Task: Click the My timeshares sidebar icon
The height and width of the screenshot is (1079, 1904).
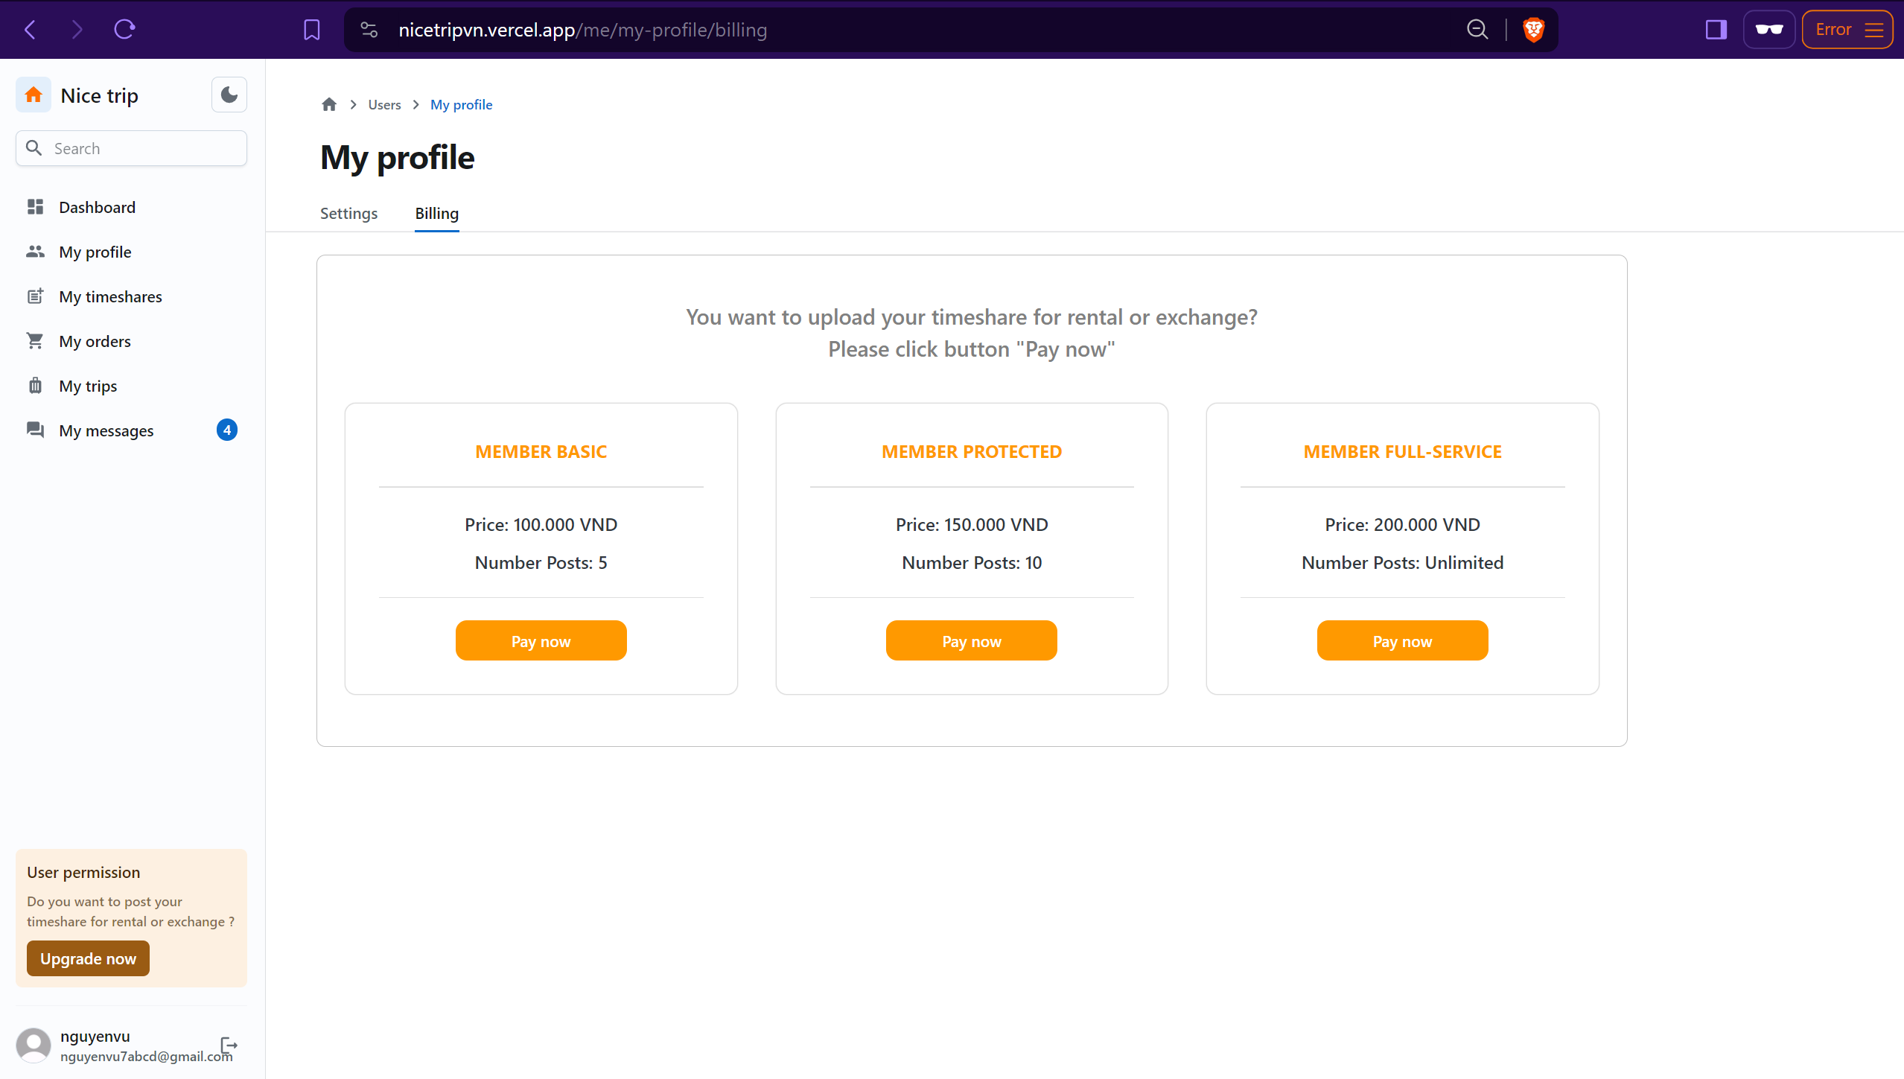Action: click(x=35, y=296)
